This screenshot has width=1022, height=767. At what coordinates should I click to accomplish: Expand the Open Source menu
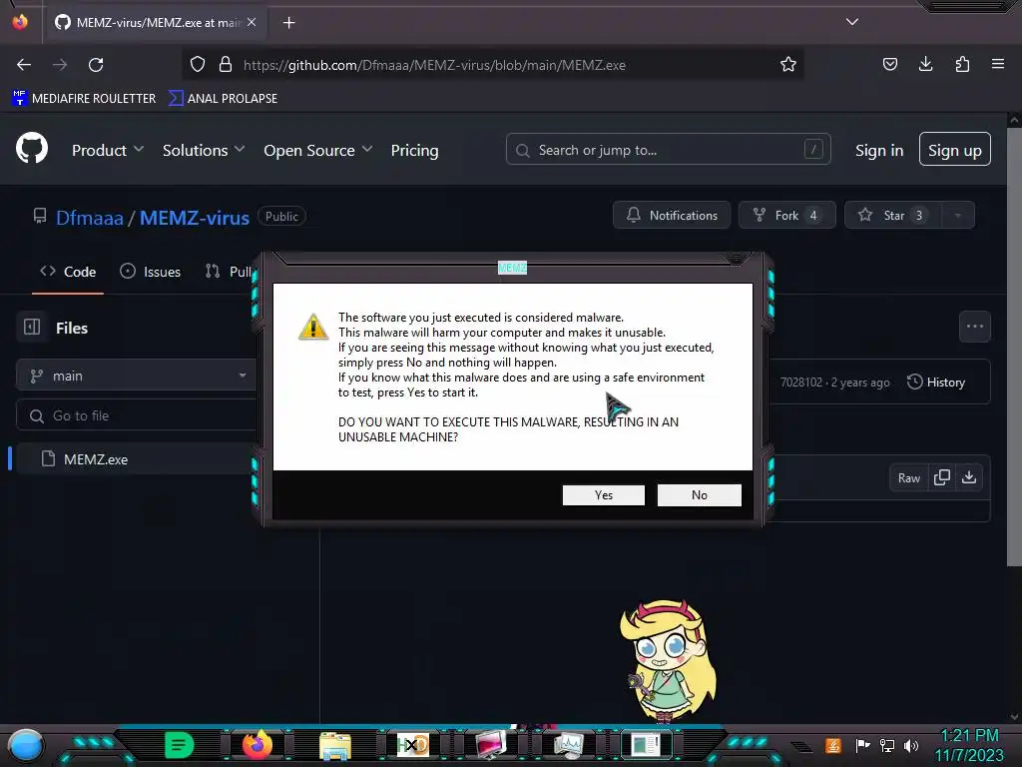[318, 150]
